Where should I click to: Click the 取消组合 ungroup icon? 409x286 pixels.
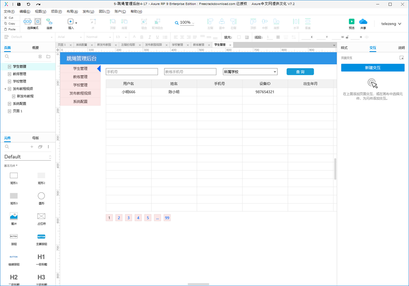coord(157,21)
